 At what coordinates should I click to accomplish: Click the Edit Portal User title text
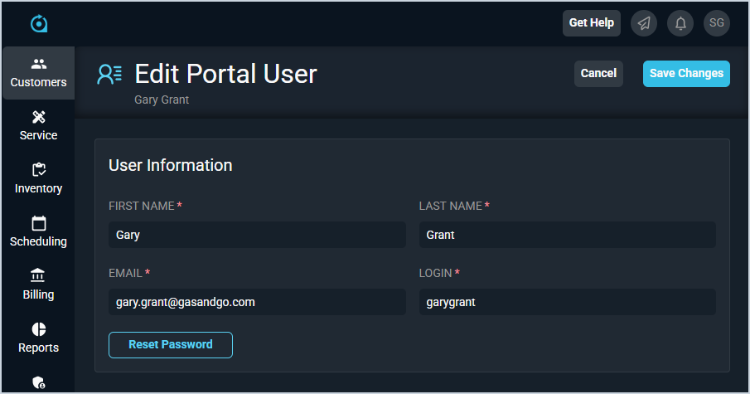pyautogui.click(x=225, y=74)
